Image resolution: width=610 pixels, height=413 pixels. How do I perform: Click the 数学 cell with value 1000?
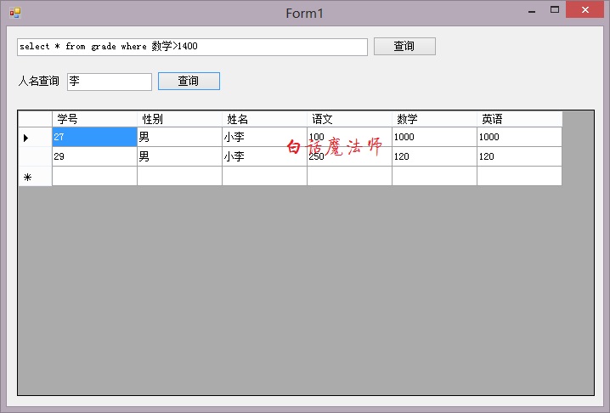pos(434,137)
